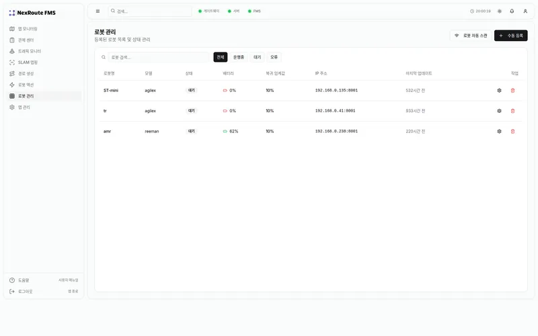Select the 전체 filter tab
The image size is (538, 336).
pyautogui.click(x=221, y=57)
